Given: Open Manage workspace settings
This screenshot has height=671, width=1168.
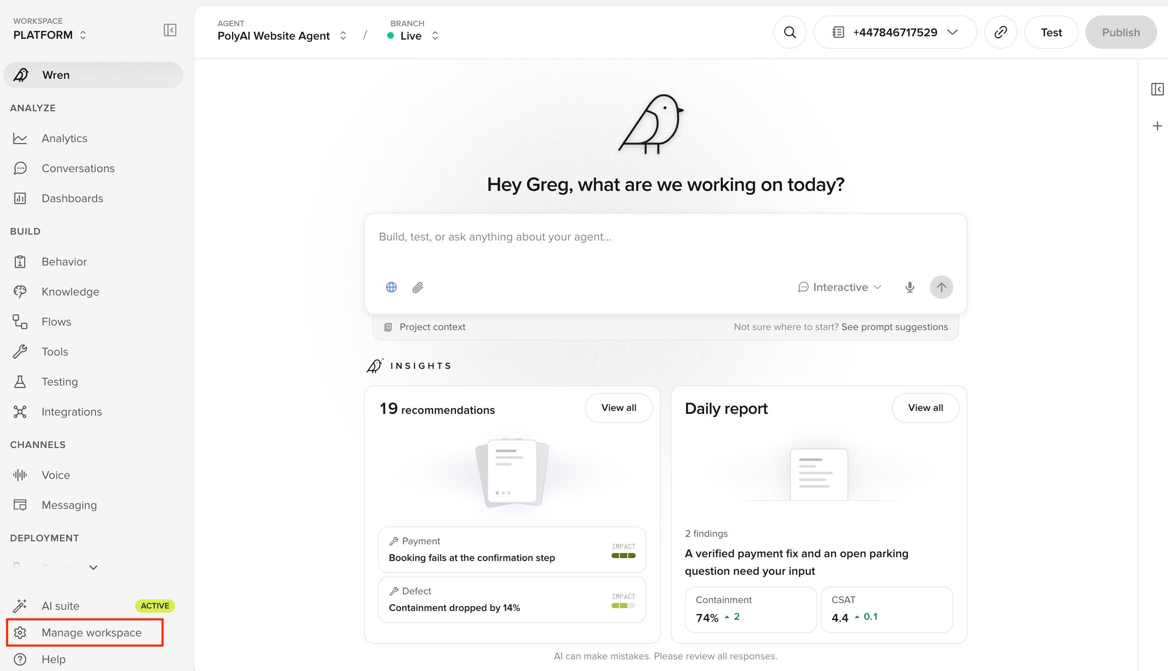Looking at the screenshot, I should [x=85, y=632].
